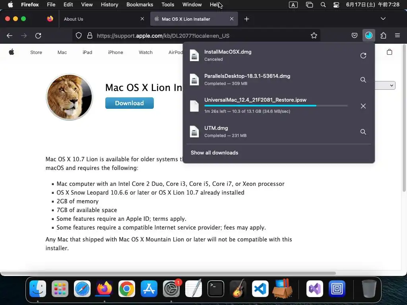Select the Mac OS X Lion Installer tab
The image size is (407, 305).
click(x=194, y=19)
